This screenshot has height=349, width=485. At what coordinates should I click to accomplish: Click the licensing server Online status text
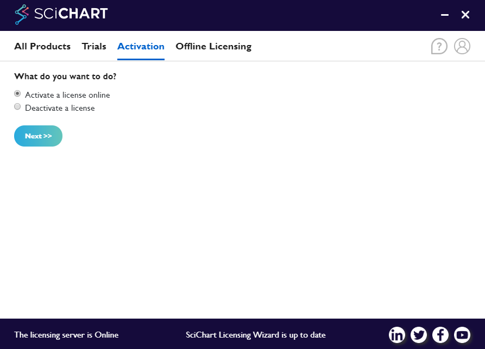66,335
